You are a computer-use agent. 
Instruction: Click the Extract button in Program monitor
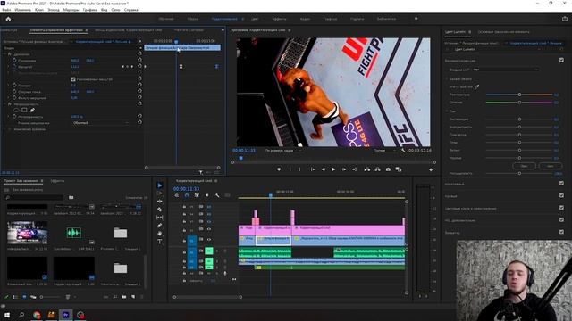377,169
